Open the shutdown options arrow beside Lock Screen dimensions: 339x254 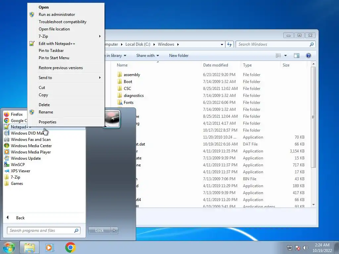(x=114, y=231)
